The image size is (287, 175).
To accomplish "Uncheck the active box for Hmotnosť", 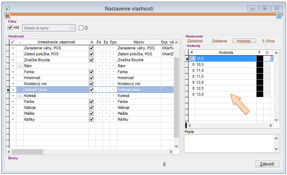I will point(91,78).
